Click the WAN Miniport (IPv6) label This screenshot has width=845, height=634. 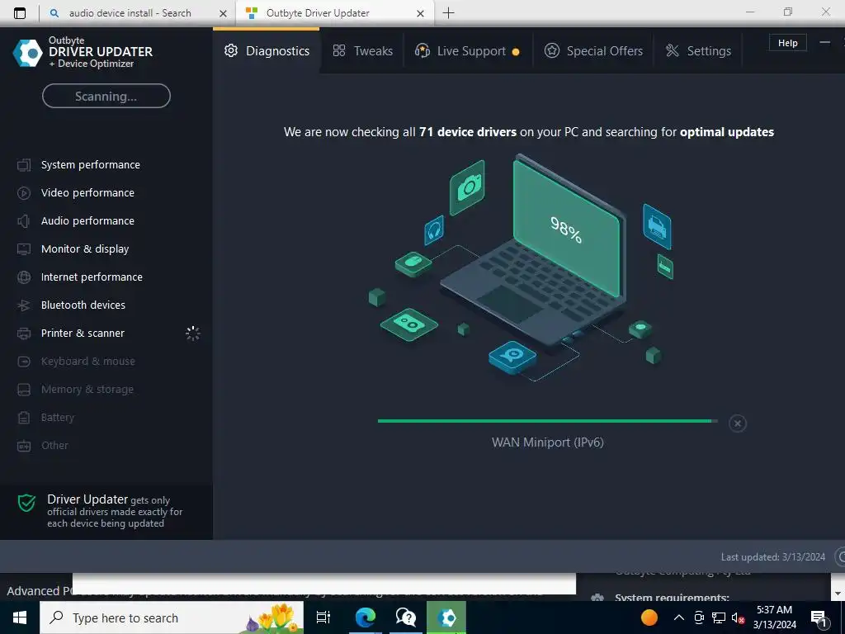click(548, 442)
